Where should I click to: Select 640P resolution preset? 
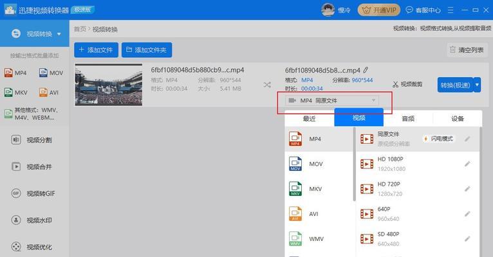pyautogui.click(x=418, y=214)
